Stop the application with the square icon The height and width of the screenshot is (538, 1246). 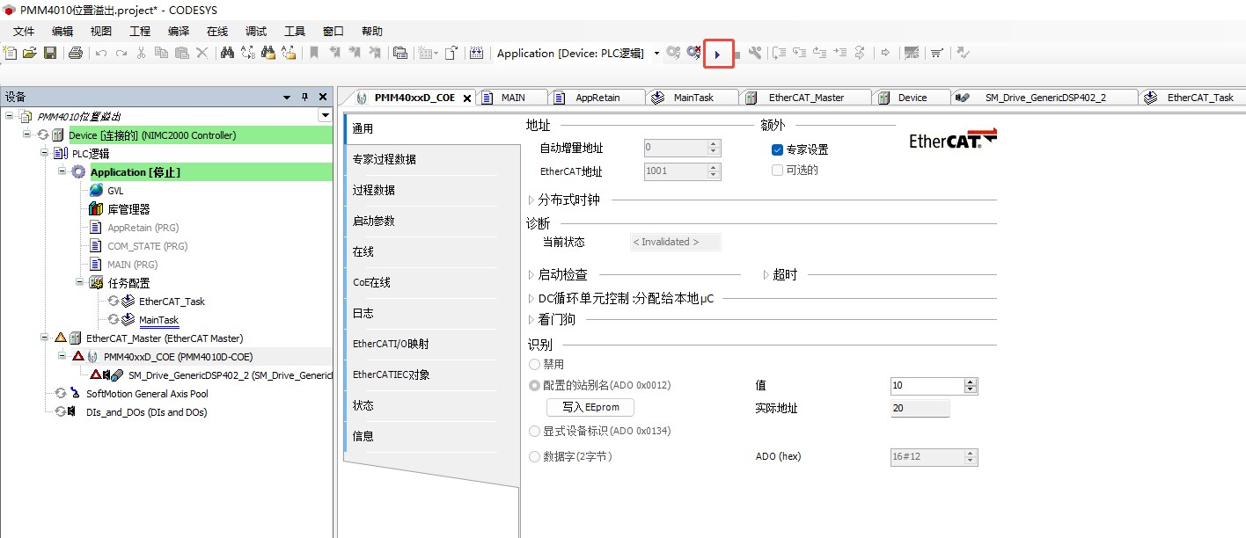pos(737,55)
